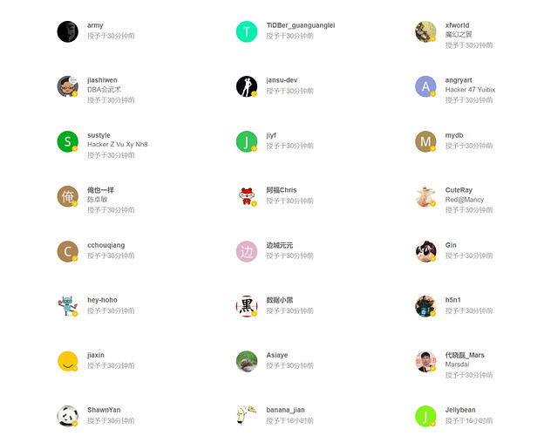544x436 pixels.
Task: Select Jellybean's green J avatar
Action: (x=425, y=416)
